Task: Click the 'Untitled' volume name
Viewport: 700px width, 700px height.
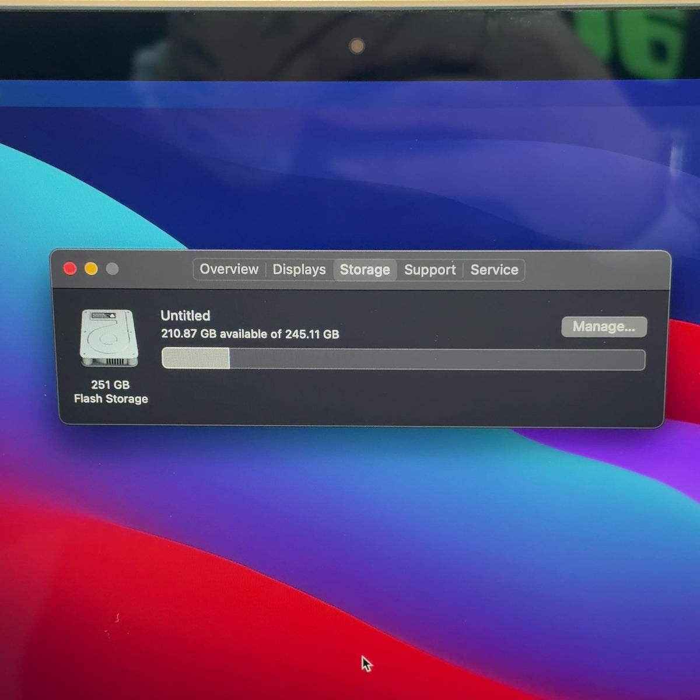Action: click(185, 316)
